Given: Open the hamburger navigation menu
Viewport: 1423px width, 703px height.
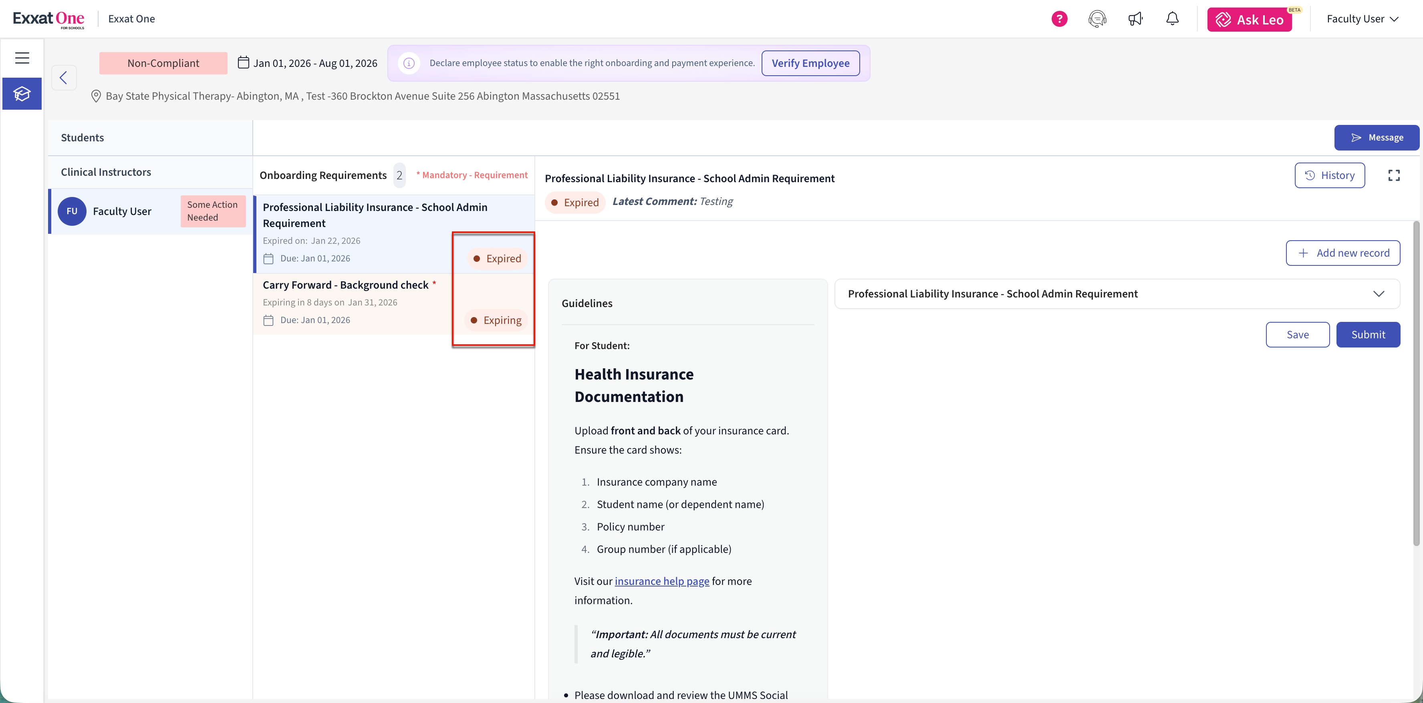Looking at the screenshot, I should pos(22,58).
